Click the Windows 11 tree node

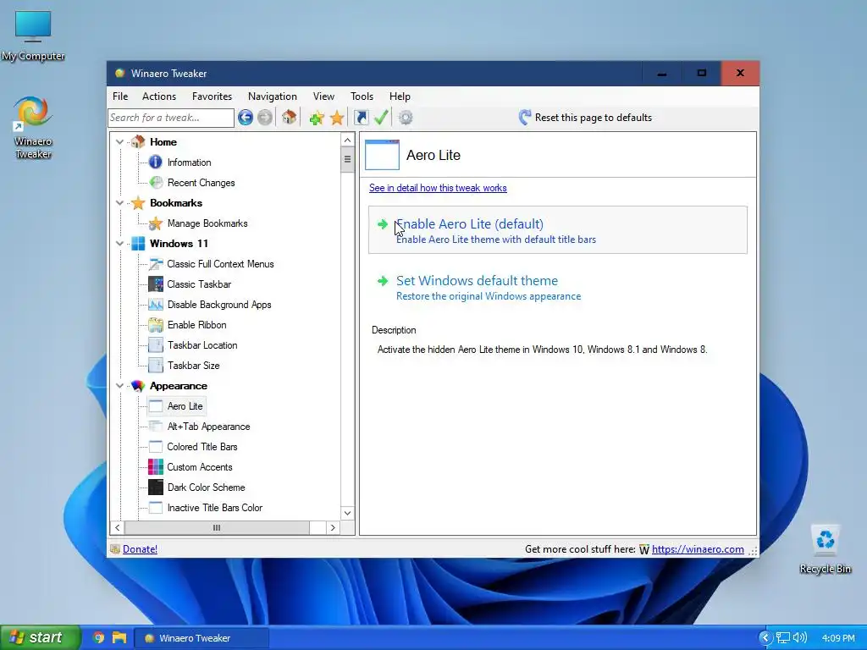coord(179,244)
